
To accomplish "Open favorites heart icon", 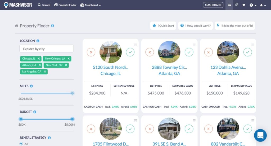I will pyautogui.click(x=244, y=5).
